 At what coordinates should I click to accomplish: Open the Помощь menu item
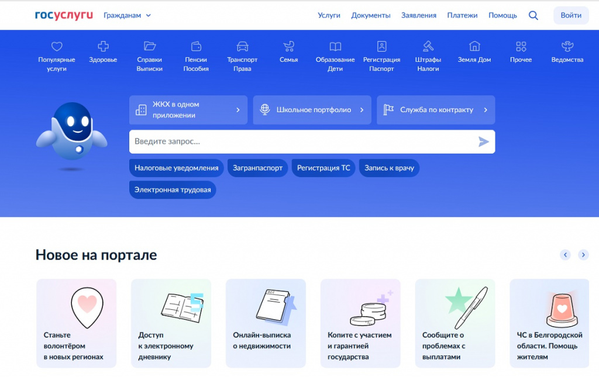point(502,15)
